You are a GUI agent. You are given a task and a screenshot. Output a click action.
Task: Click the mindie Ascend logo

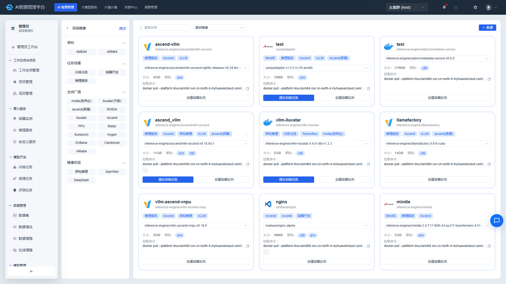[389, 204]
